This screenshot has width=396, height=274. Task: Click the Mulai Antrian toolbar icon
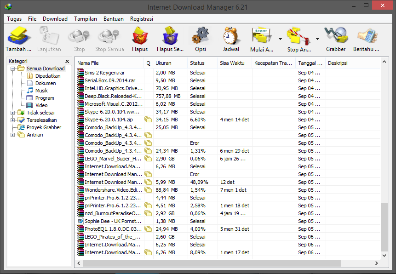(261, 36)
